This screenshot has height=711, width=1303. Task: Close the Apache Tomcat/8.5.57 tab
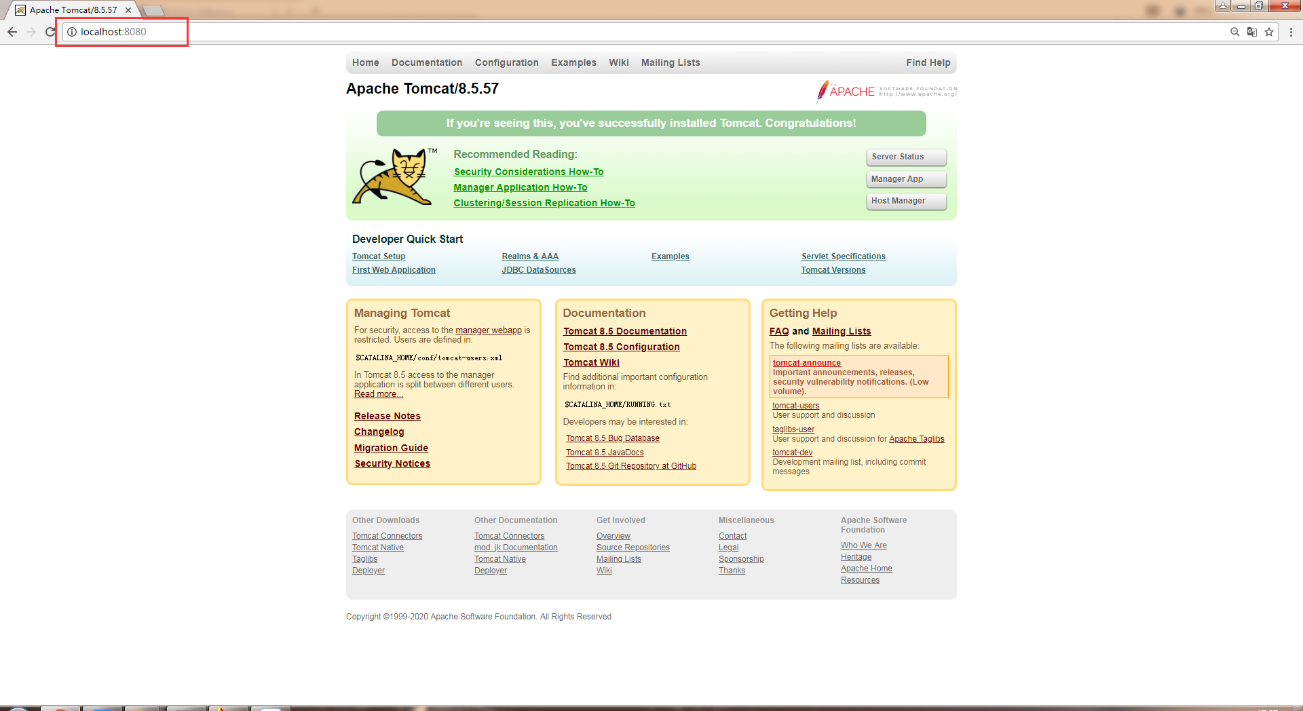coord(128,10)
